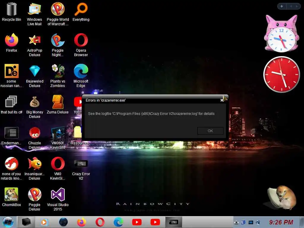
Task: Open Windows Live Mail desktop shortcut
Action: [34, 14]
